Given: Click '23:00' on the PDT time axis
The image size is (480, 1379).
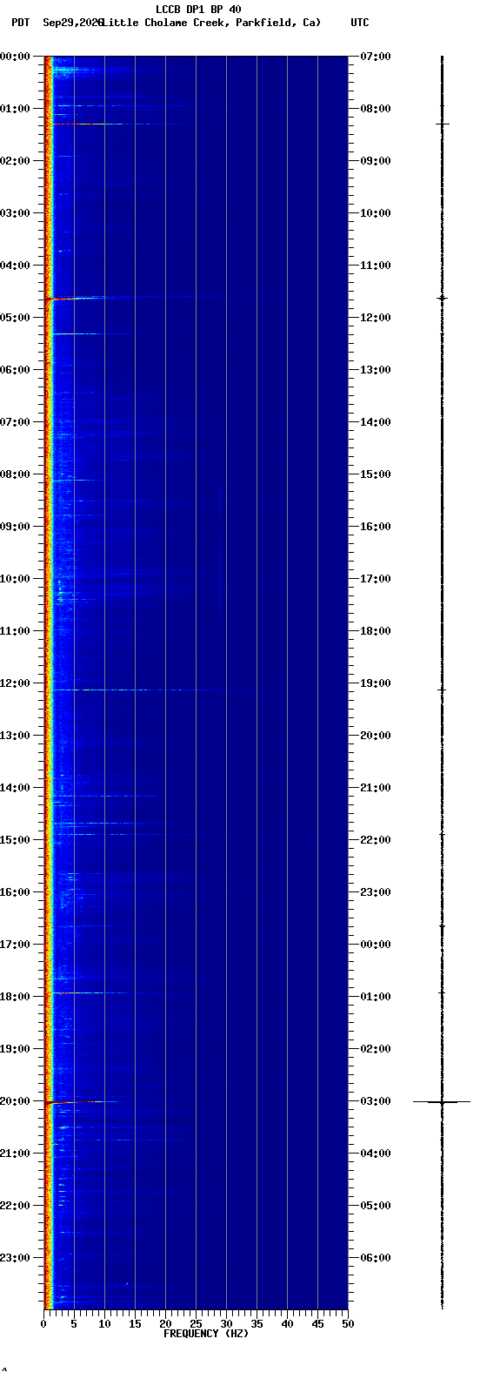Looking at the screenshot, I should [16, 1258].
